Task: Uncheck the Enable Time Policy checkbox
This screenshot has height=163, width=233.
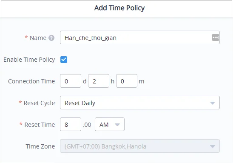Action: coord(64,60)
